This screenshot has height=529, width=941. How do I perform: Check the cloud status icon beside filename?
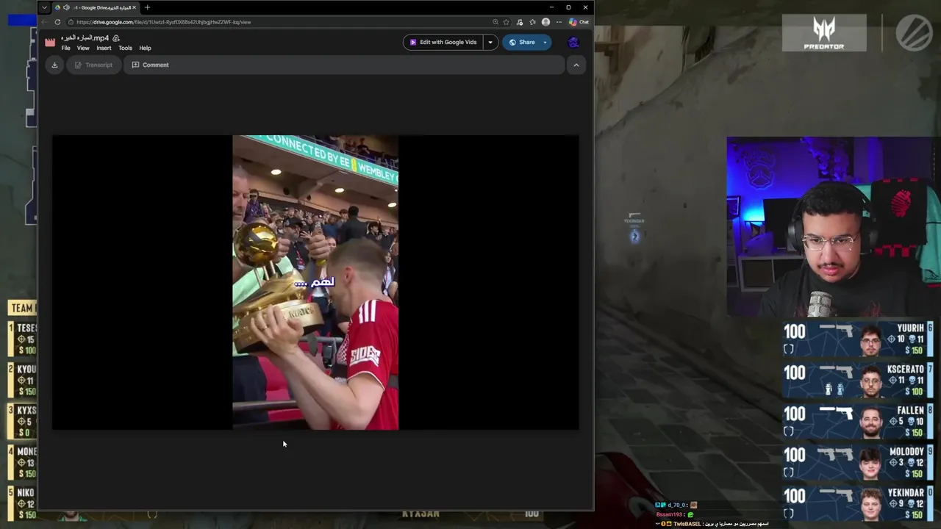pyautogui.click(x=116, y=38)
